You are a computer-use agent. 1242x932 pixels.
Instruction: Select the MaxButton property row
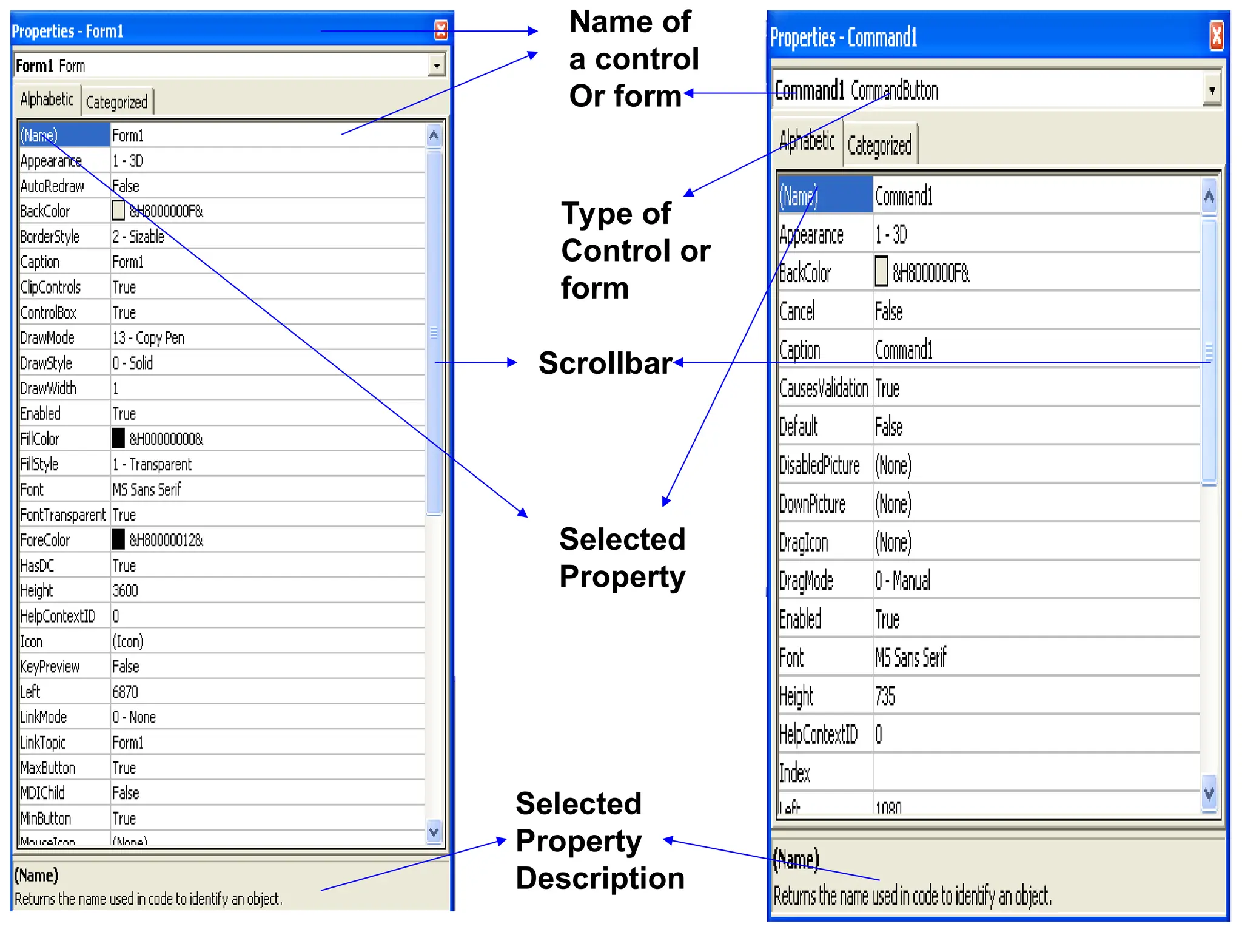(222, 768)
